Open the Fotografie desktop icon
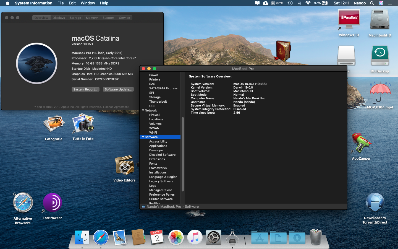Image resolution: width=398 pixels, height=249 pixels. coord(54,124)
